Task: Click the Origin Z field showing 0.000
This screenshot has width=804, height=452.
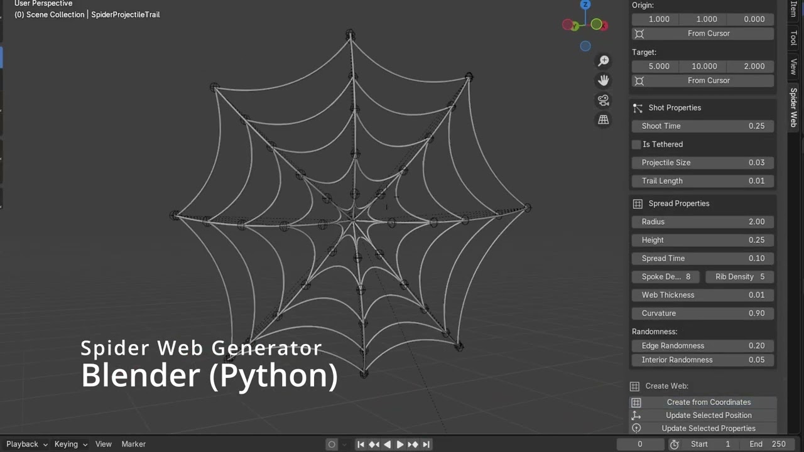Action: tap(752, 19)
